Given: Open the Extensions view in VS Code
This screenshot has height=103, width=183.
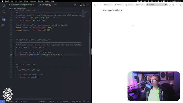Looking at the screenshot, I should click(x=3, y=25).
